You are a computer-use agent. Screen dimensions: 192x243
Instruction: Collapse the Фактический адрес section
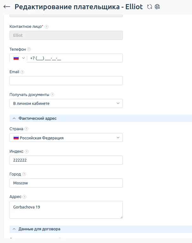pyautogui.click(x=14, y=118)
